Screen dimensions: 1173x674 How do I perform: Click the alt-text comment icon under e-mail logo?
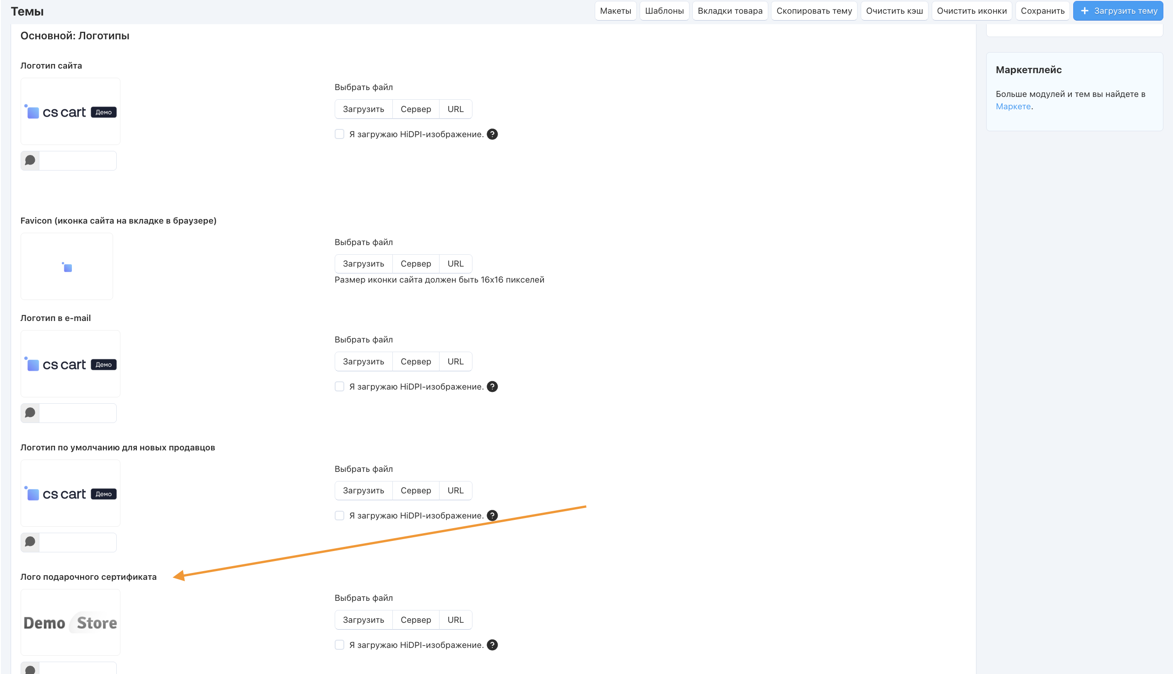30,413
